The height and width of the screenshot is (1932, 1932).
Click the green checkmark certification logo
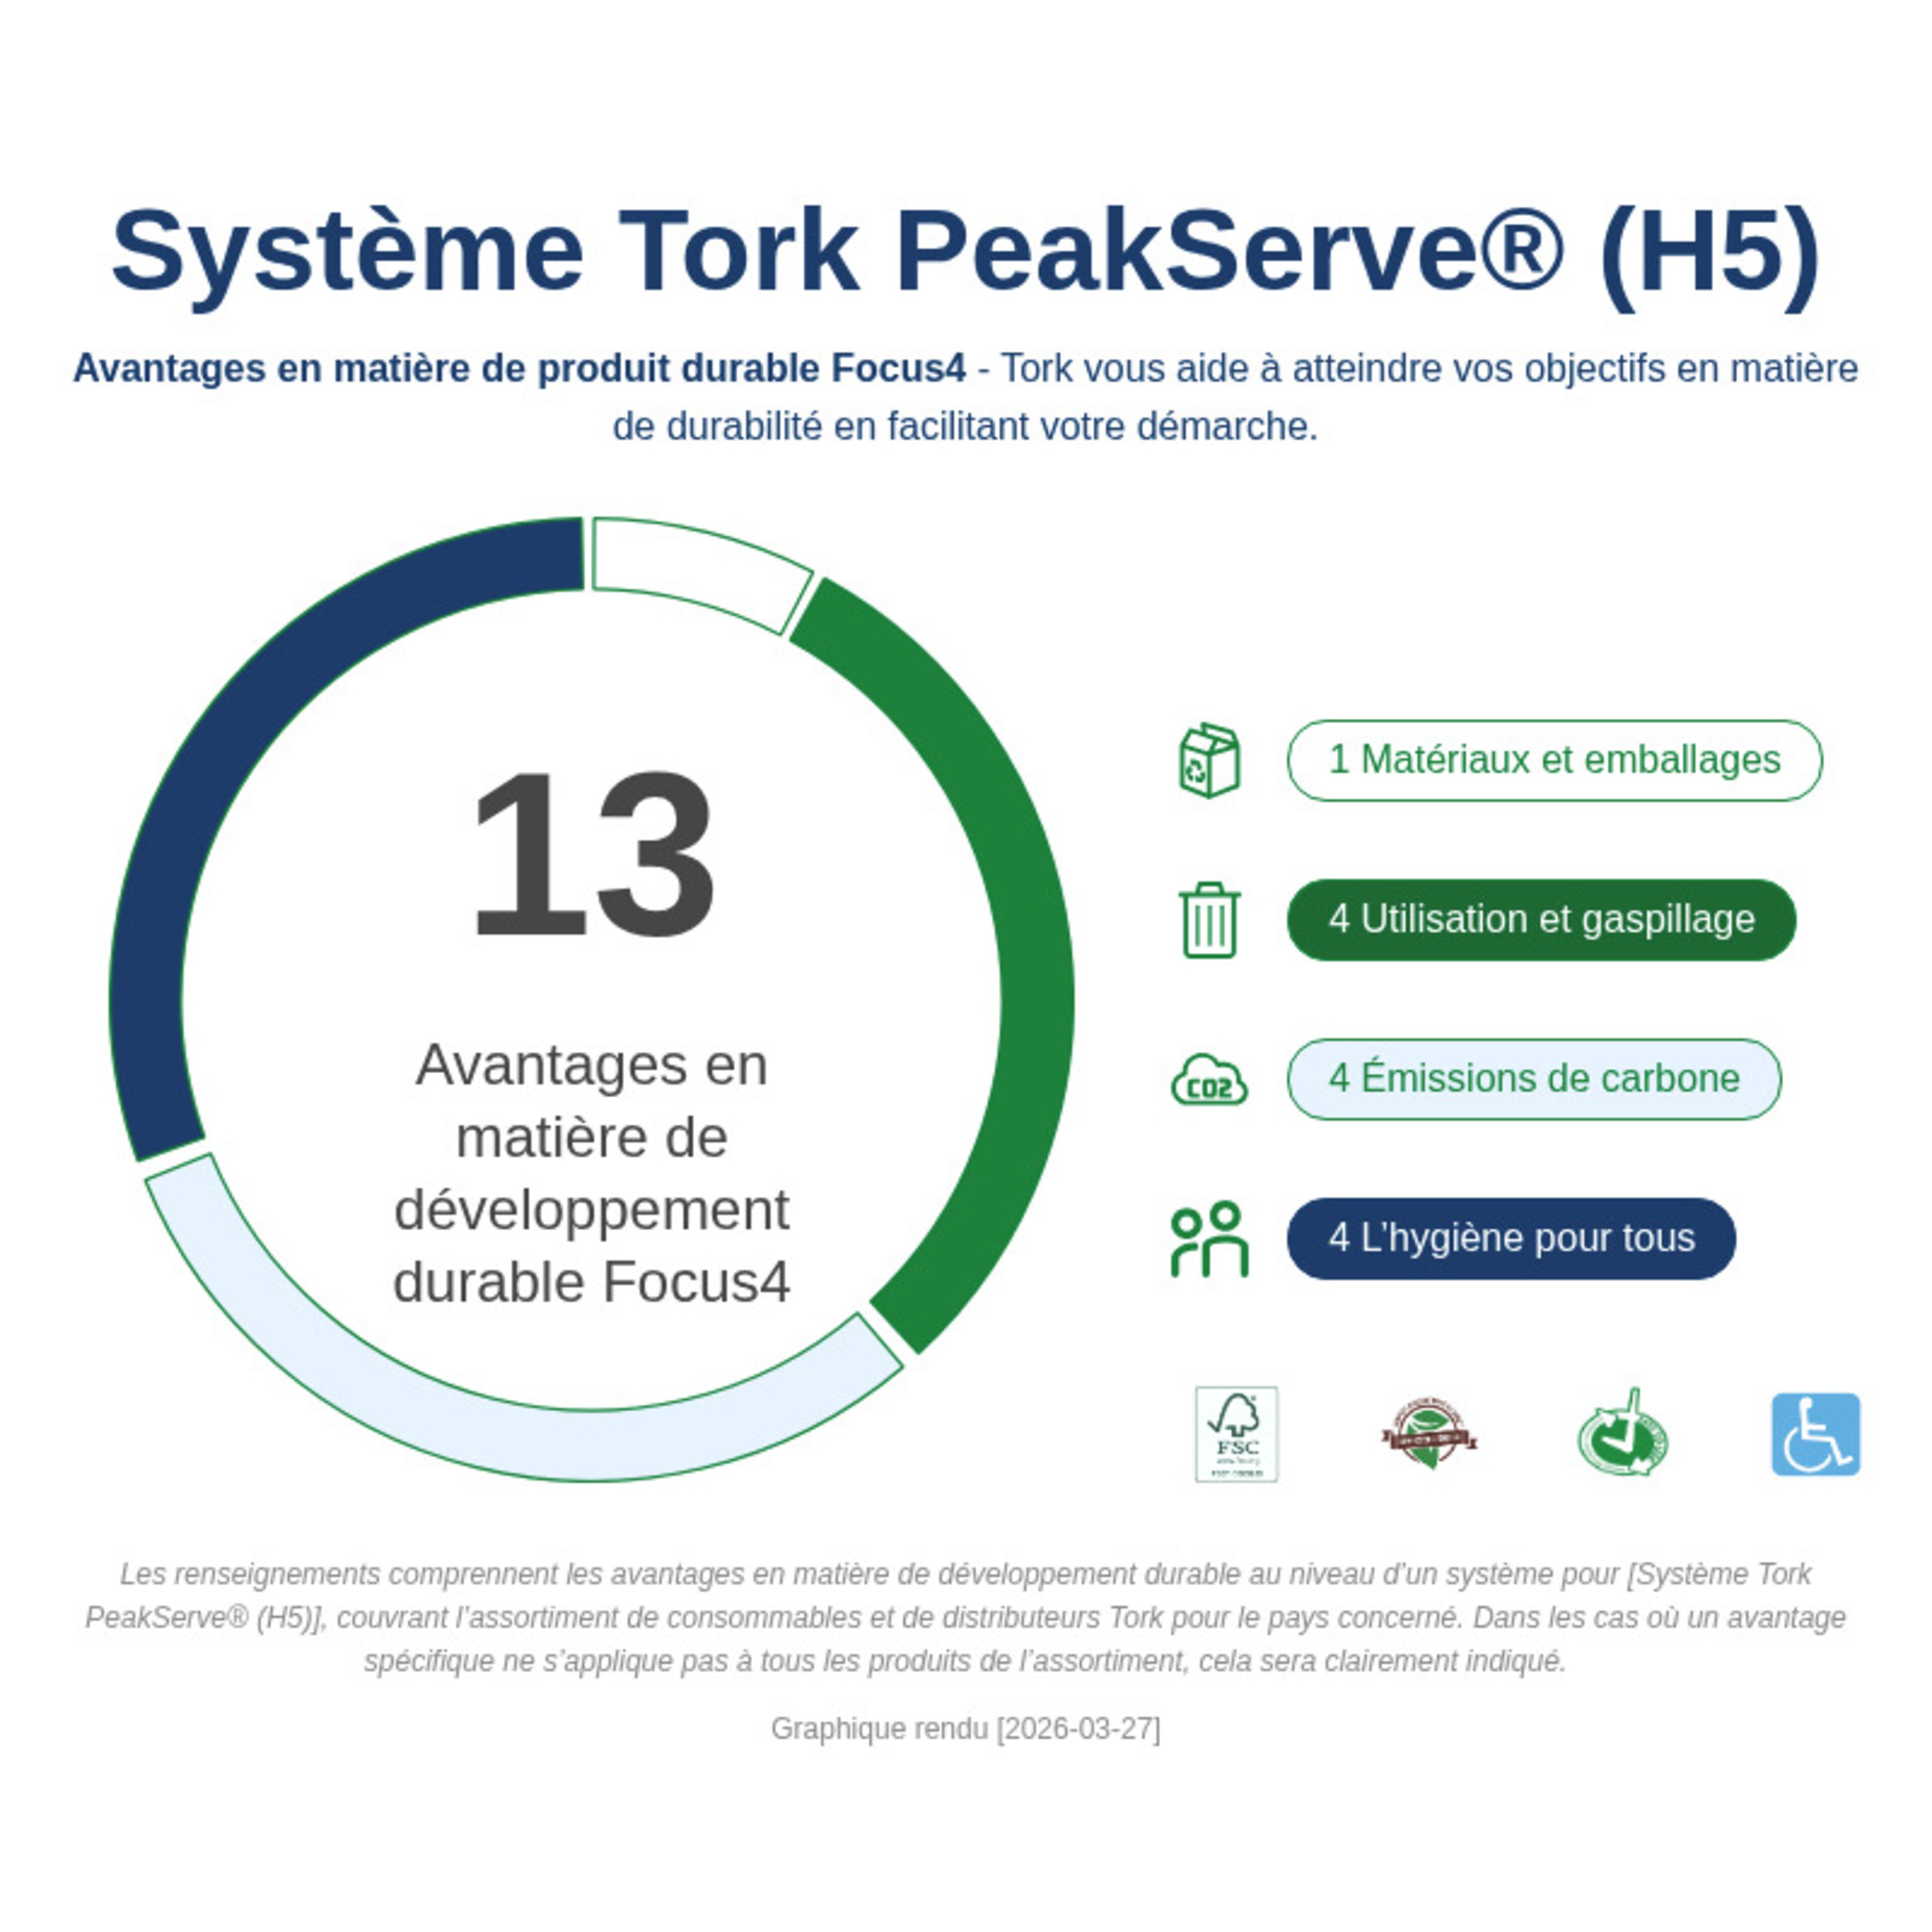tap(1623, 1433)
